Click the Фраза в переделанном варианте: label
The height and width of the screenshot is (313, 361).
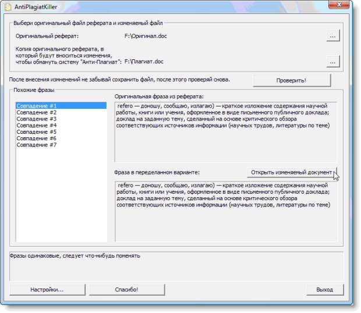pyautogui.click(x=157, y=172)
